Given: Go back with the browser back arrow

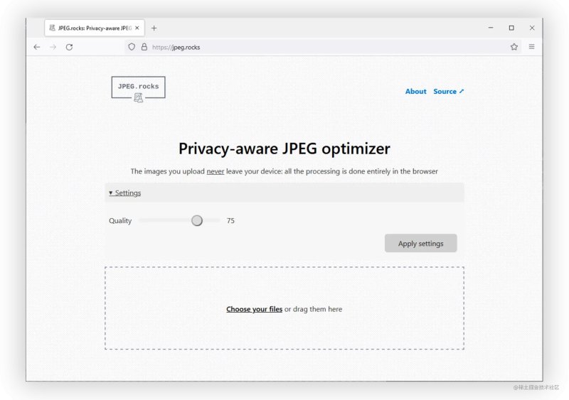Looking at the screenshot, I should tap(37, 47).
